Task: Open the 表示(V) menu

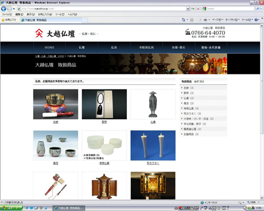Action: (30, 14)
